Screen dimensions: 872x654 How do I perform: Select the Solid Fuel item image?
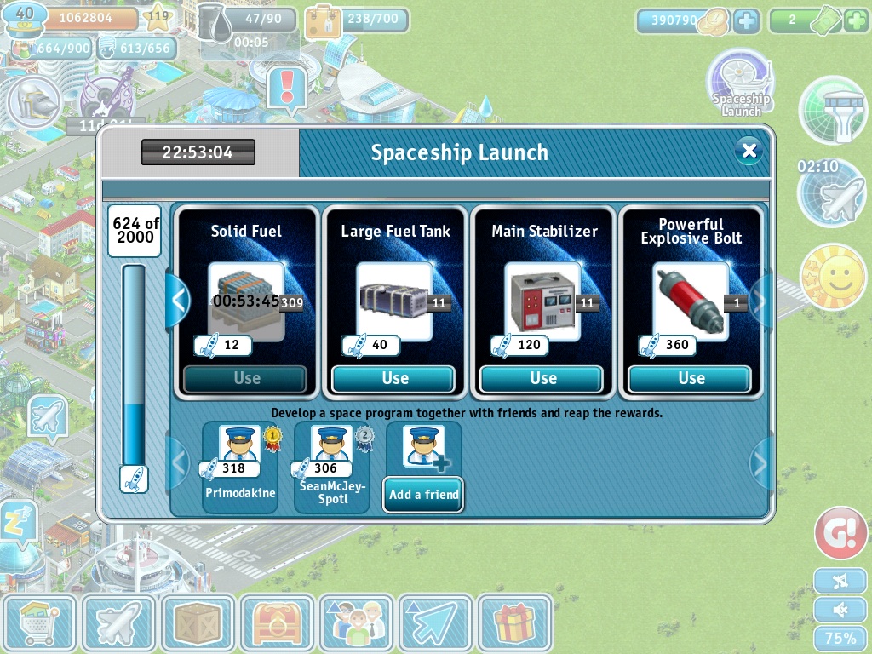click(x=246, y=302)
